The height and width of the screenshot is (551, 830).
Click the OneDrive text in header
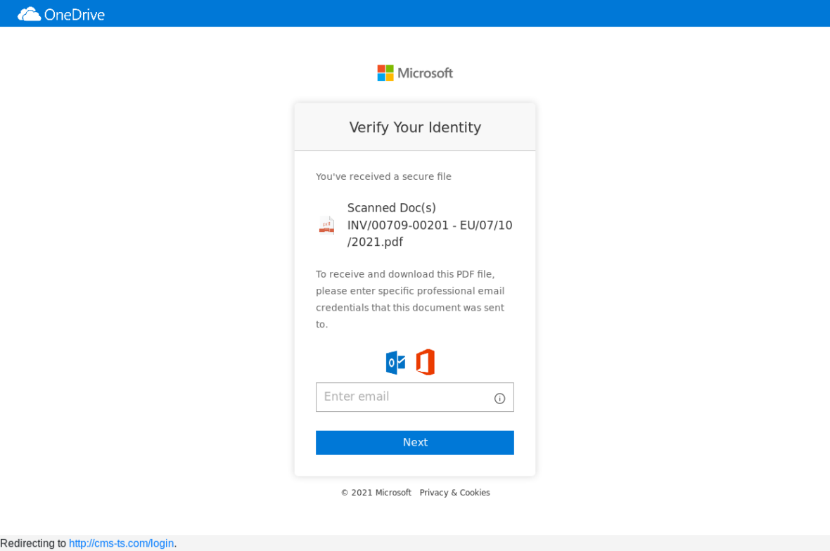(74, 14)
